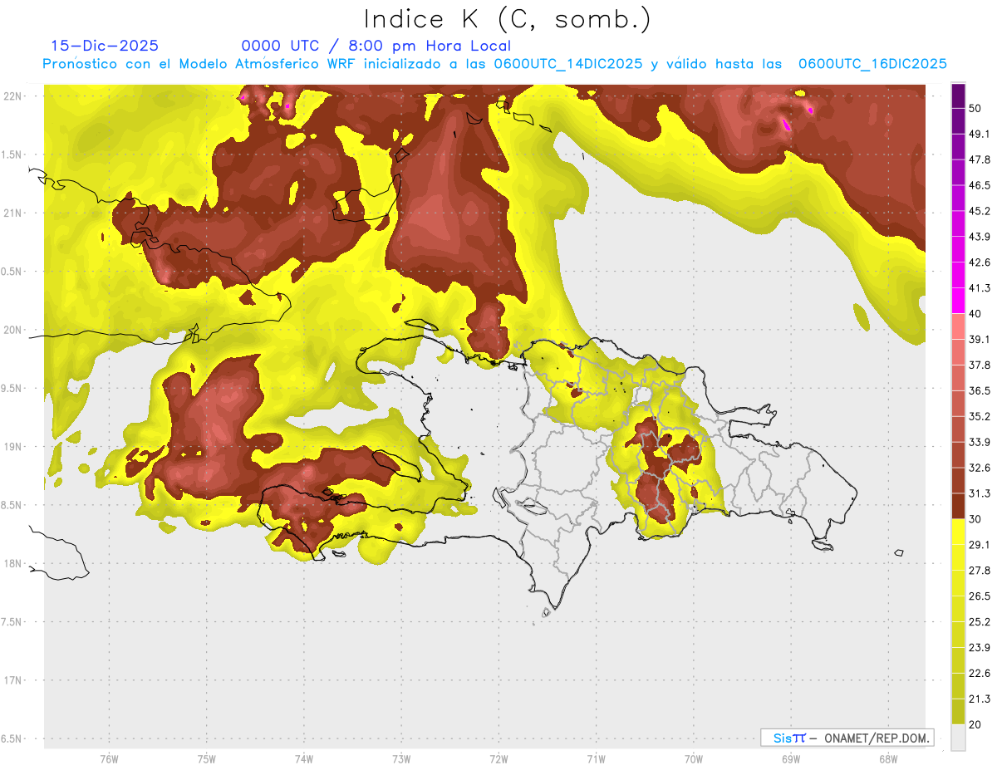This screenshot has height=770, width=997.
Task: Click the '21.3' legend value
Action: pyautogui.click(x=980, y=699)
